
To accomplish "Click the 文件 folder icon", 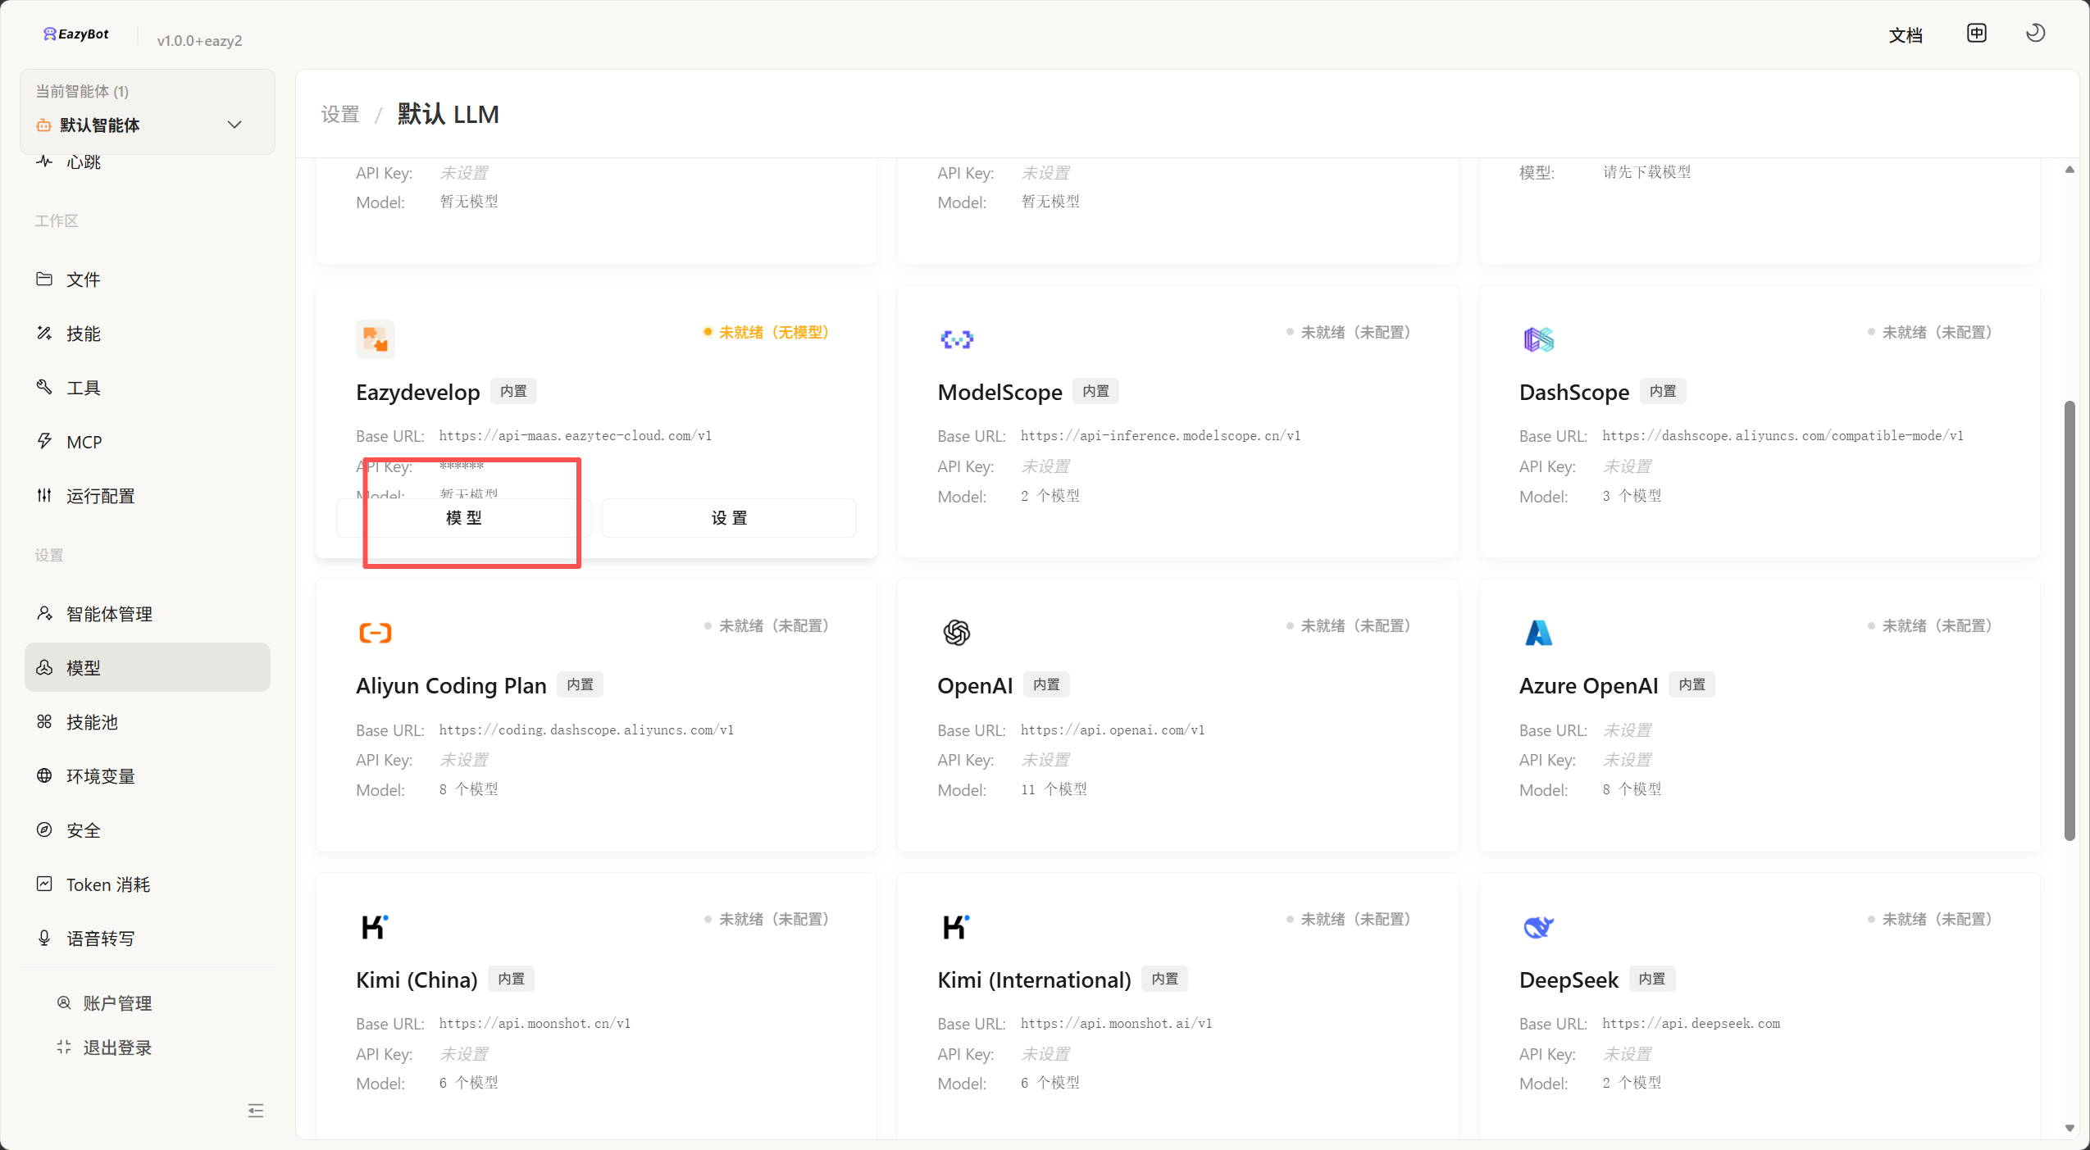I will tap(44, 279).
